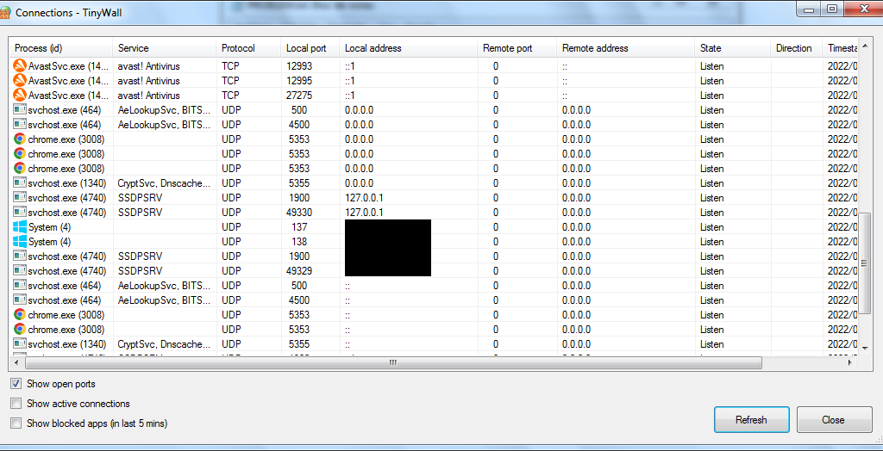Screen dimensions: 883x451
Task: Select the local port cell "27275"
Action: click(299, 95)
